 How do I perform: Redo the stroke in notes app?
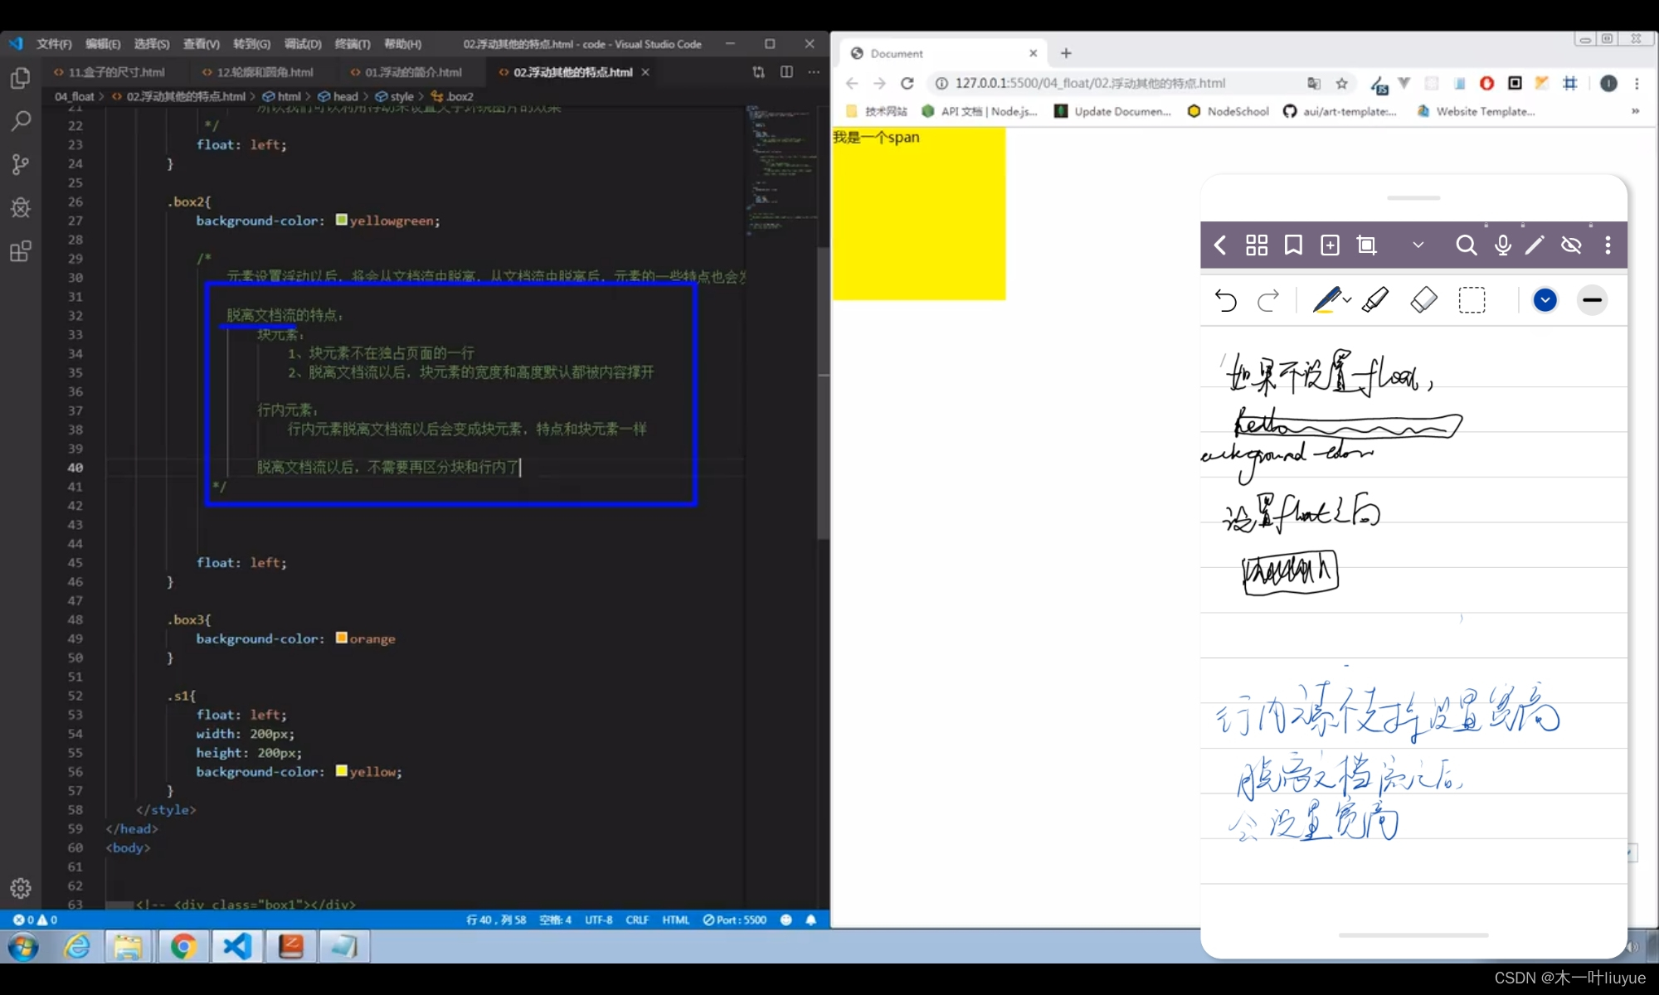coord(1268,300)
